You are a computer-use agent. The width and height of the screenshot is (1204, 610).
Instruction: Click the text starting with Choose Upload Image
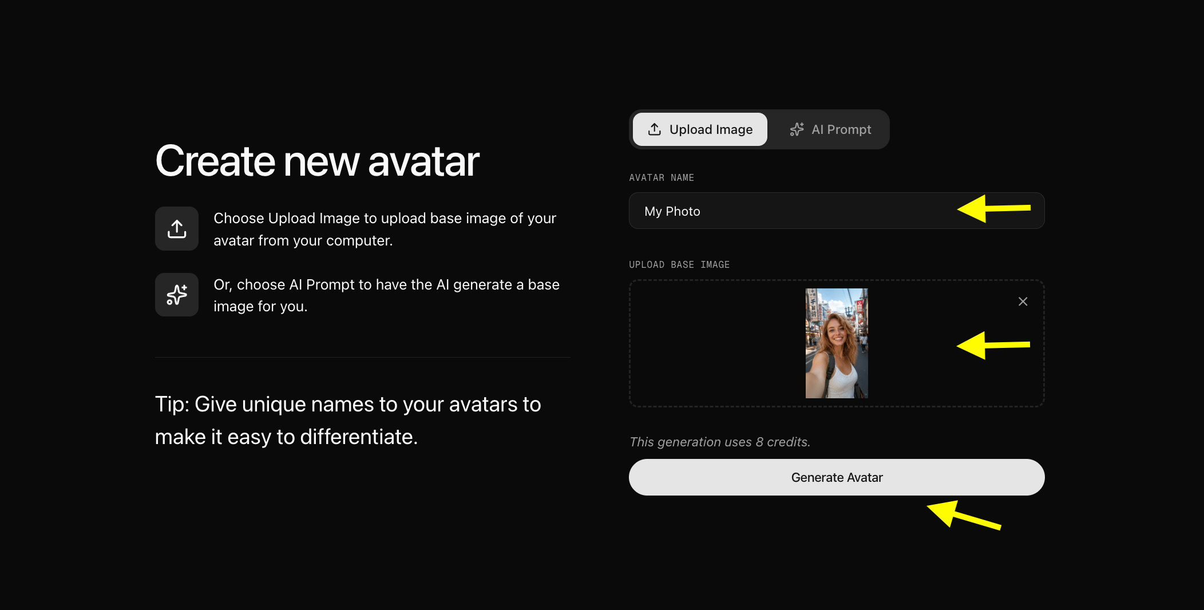click(x=385, y=229)
